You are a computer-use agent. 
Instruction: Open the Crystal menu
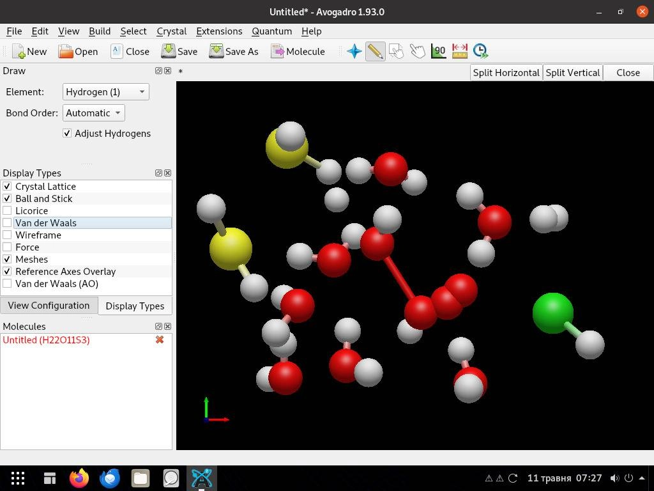[x=171, y=31]
